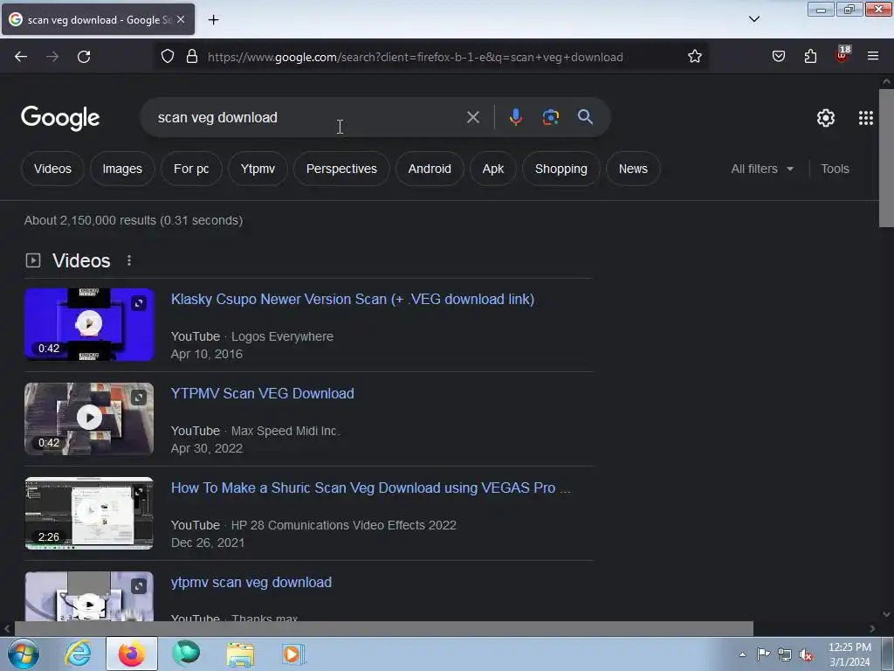Open How To Make a Shuric Scan link
The width and height of the screenshot is (894, 671).
370,488
